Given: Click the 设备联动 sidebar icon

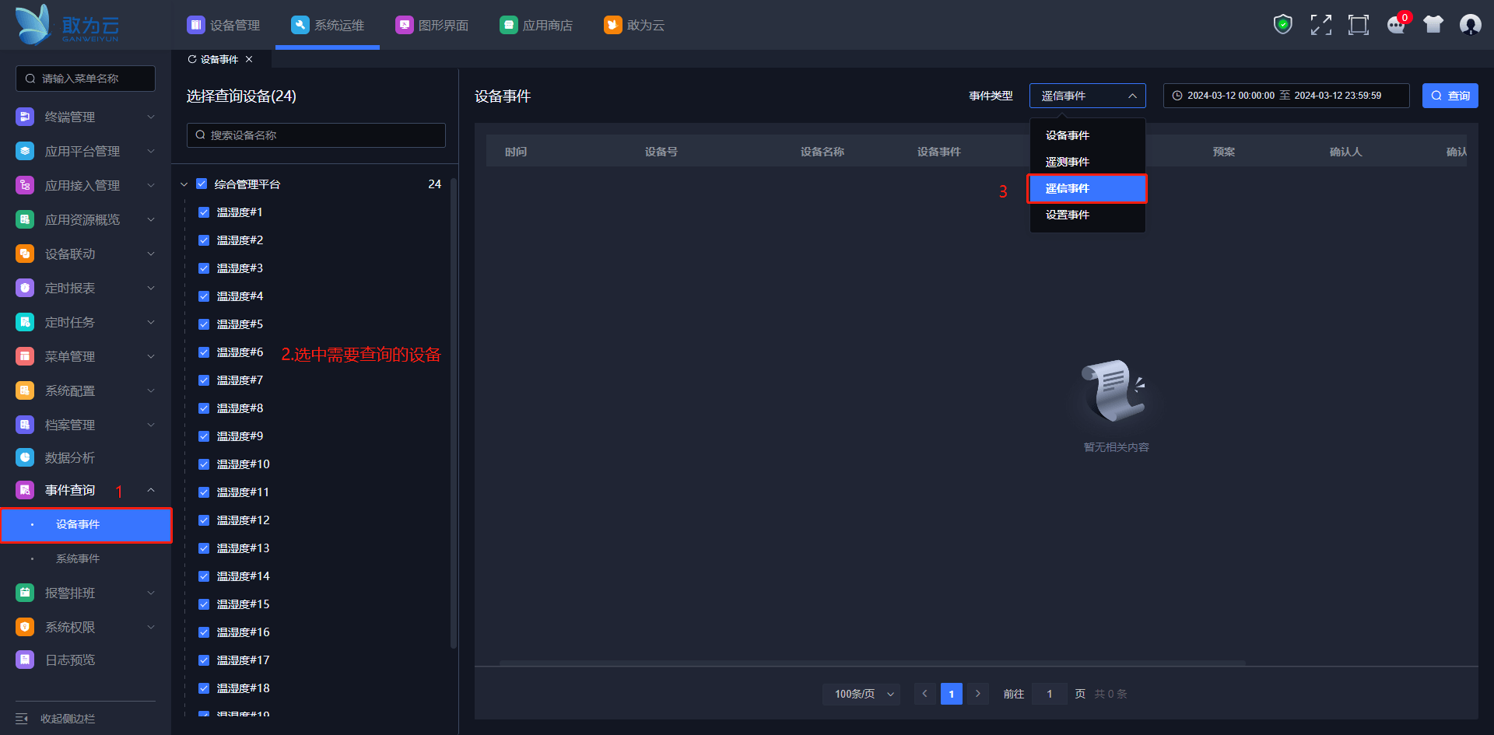Looking at the screenshot, I should click(25, 254).
